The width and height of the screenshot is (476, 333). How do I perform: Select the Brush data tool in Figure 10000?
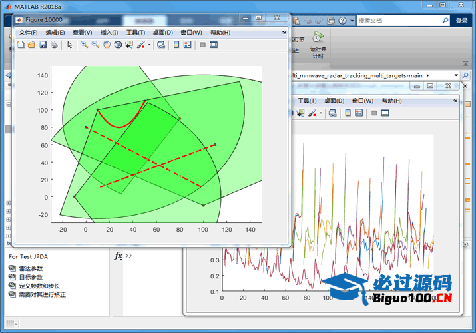click(x=141, y=45)
